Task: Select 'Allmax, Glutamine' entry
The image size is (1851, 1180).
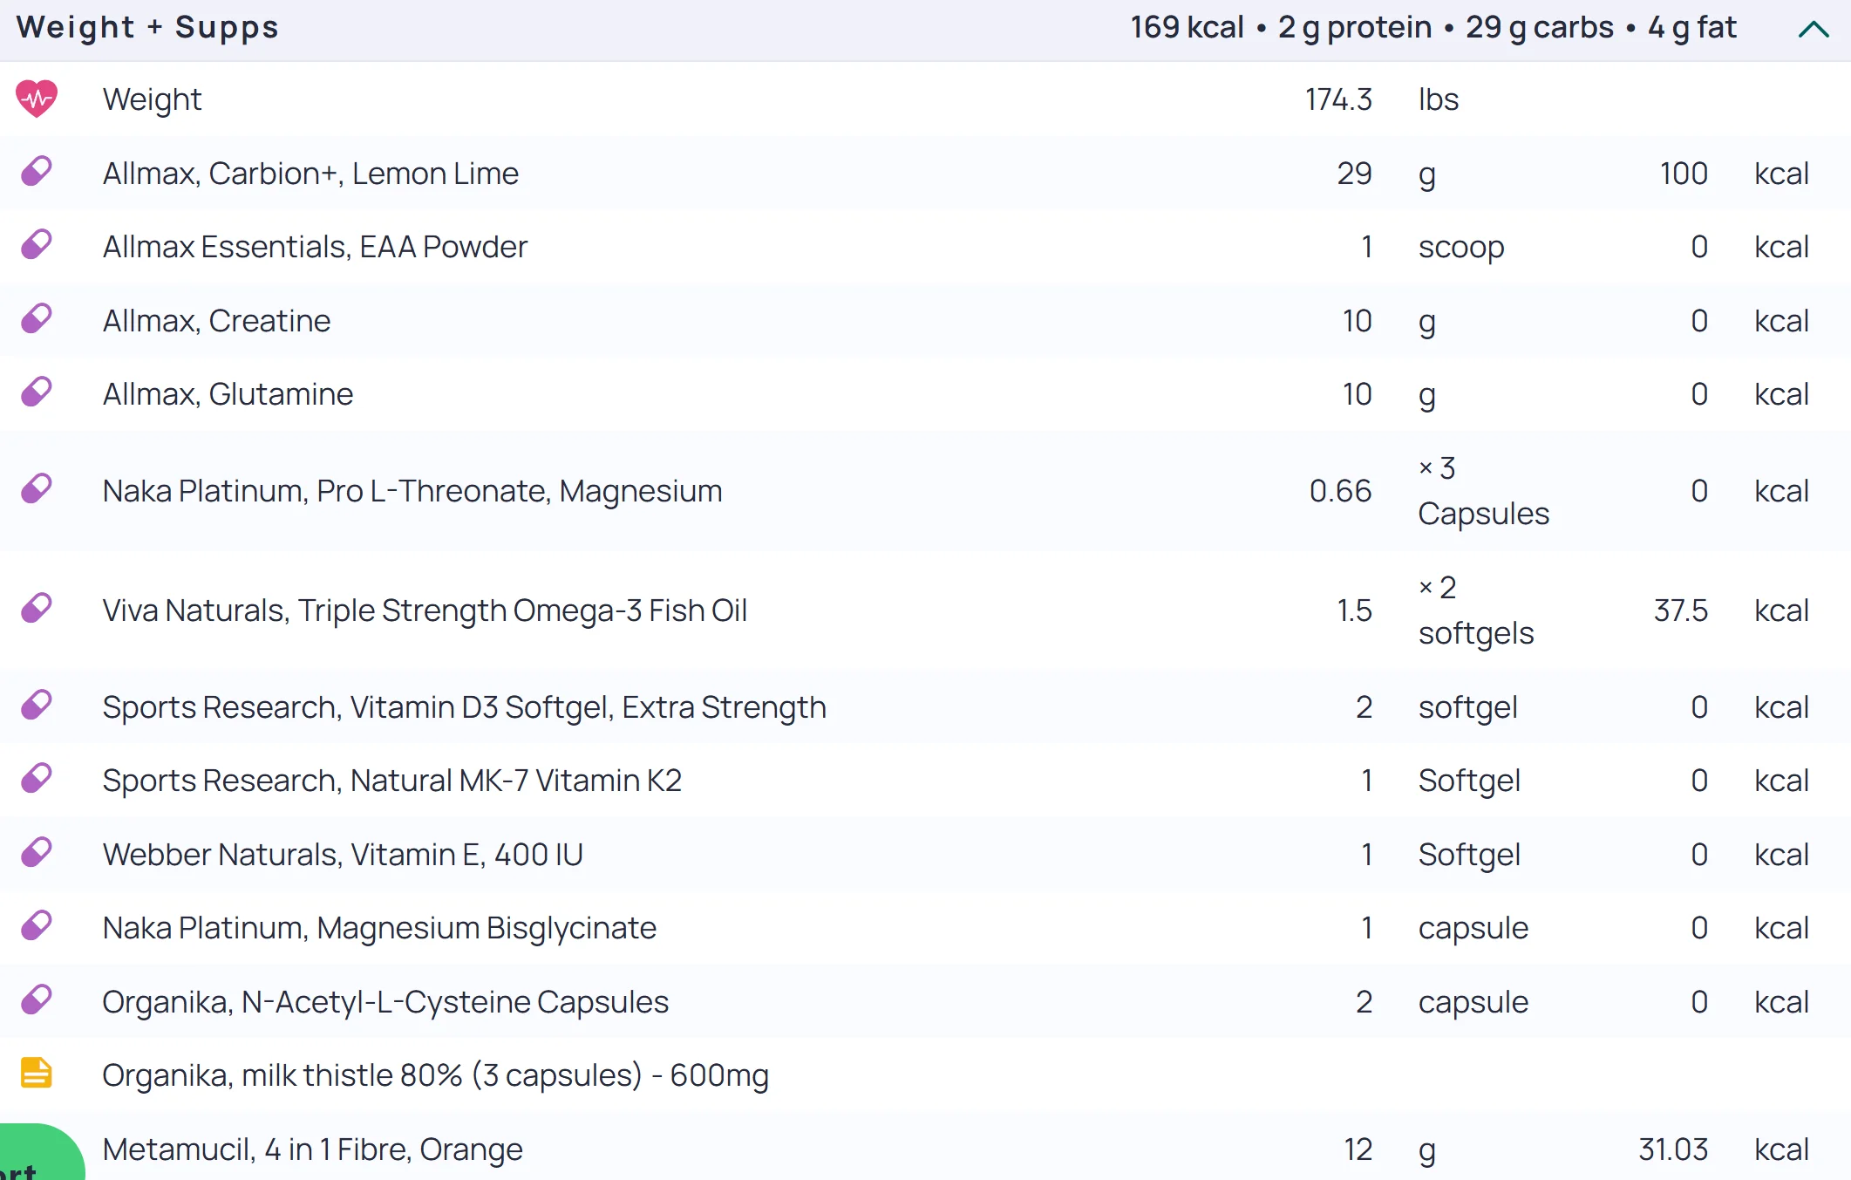Action: pos(228,394)
